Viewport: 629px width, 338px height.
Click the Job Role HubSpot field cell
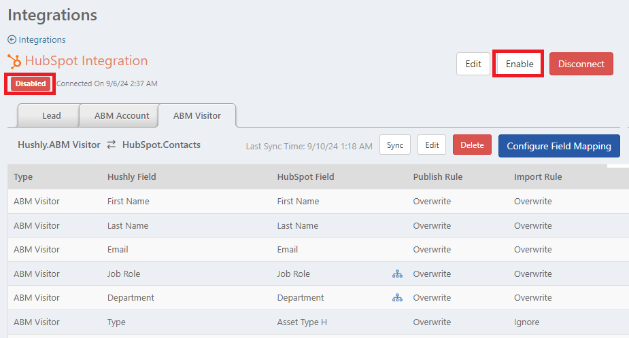293,274
